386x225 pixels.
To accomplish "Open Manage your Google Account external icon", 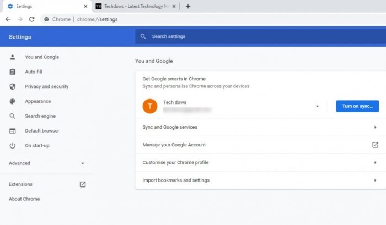I will click(375, 145).
